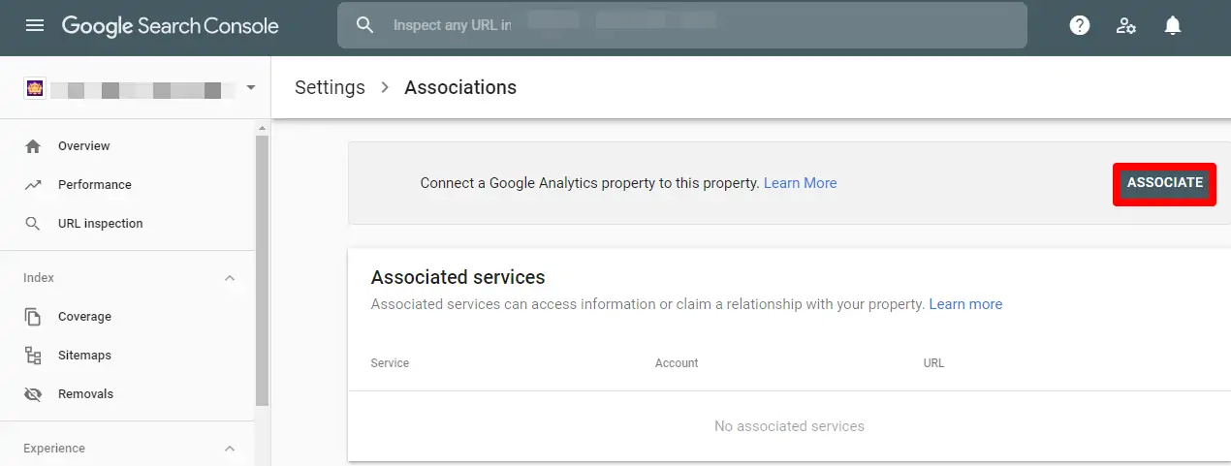The height and width of the screenshot is (466, 1231).
Task: Click the search magnifier icon in the top bar
Action: (365, 26)
